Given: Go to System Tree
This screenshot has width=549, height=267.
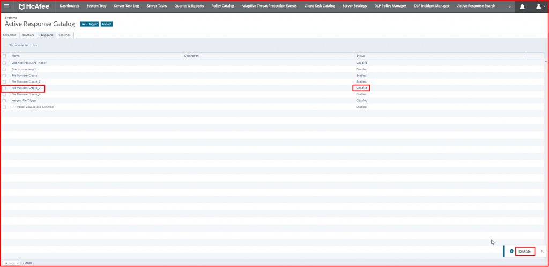Looking at the screenshot, I should (x=97, y=6).
